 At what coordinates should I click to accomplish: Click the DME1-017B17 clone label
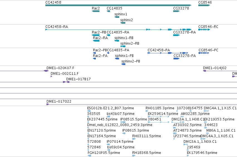(x=79, y=79)
